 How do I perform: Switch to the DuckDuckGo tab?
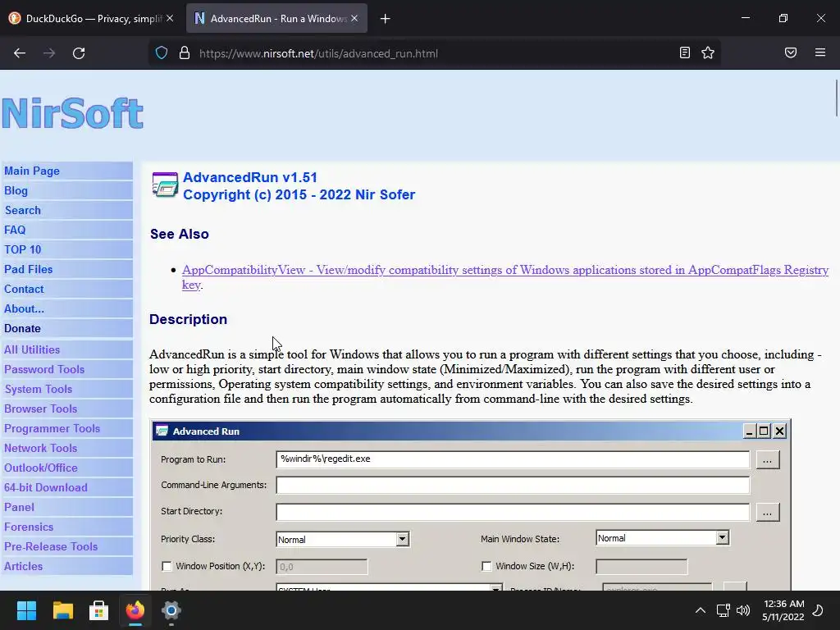click(x=92, y=18)
